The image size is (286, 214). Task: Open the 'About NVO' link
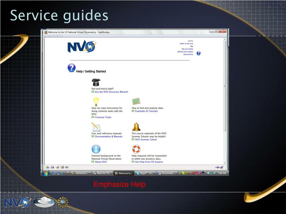point(101,162)
